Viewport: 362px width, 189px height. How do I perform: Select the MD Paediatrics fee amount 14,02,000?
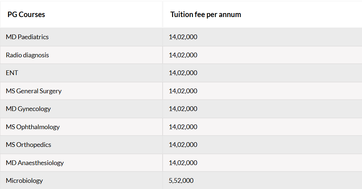(183, 37)
